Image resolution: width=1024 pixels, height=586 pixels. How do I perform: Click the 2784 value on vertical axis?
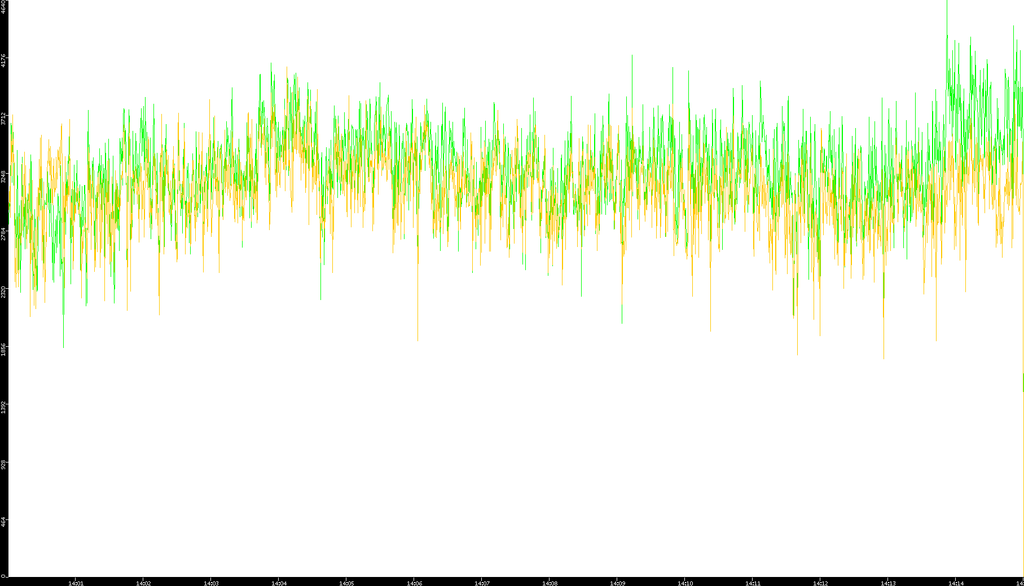(x=3, y=233)
